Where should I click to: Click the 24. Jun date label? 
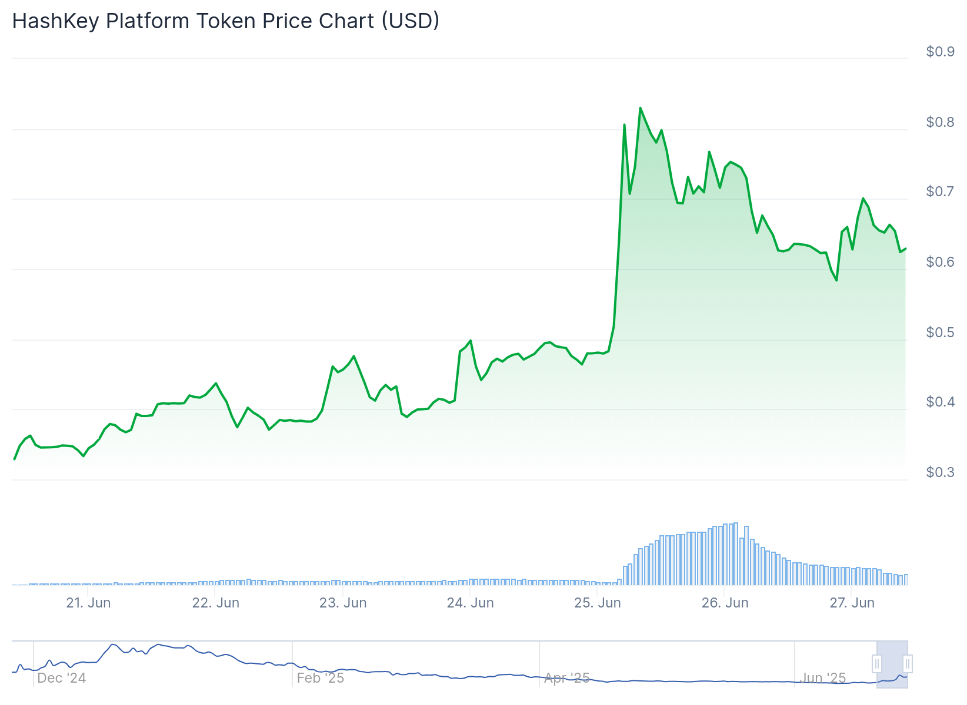[471, 603]
